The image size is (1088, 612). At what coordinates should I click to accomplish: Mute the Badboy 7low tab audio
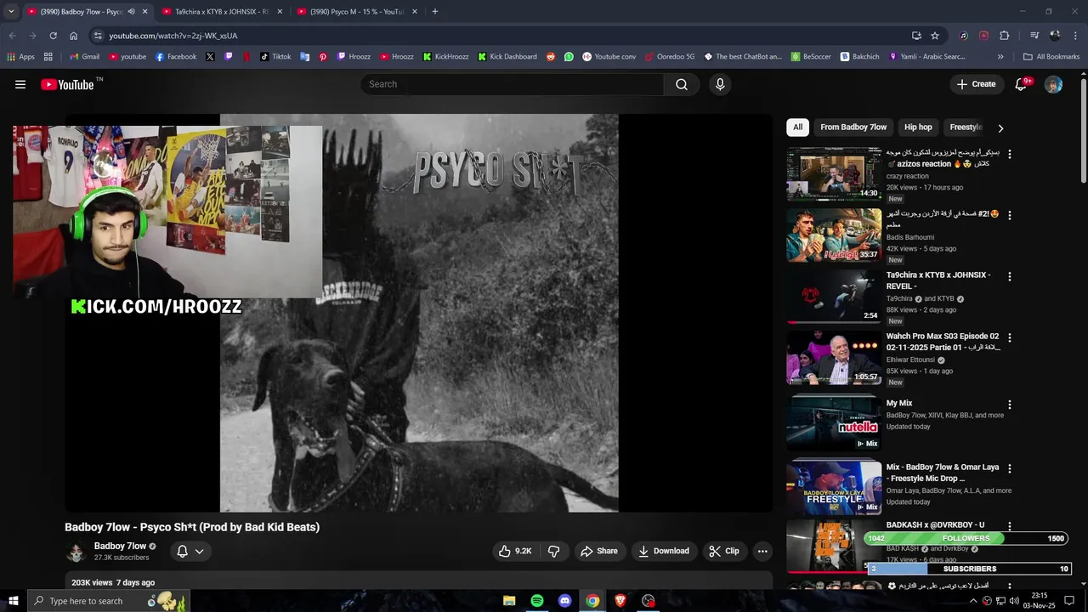pos(131,12)
